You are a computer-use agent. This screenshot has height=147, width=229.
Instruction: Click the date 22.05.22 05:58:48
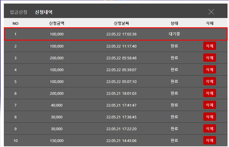pyautogui.click(x=121, y=58)
